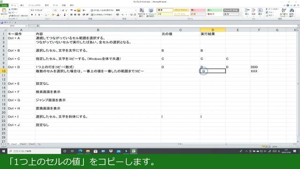Click the Clear button in editing group

270,15
